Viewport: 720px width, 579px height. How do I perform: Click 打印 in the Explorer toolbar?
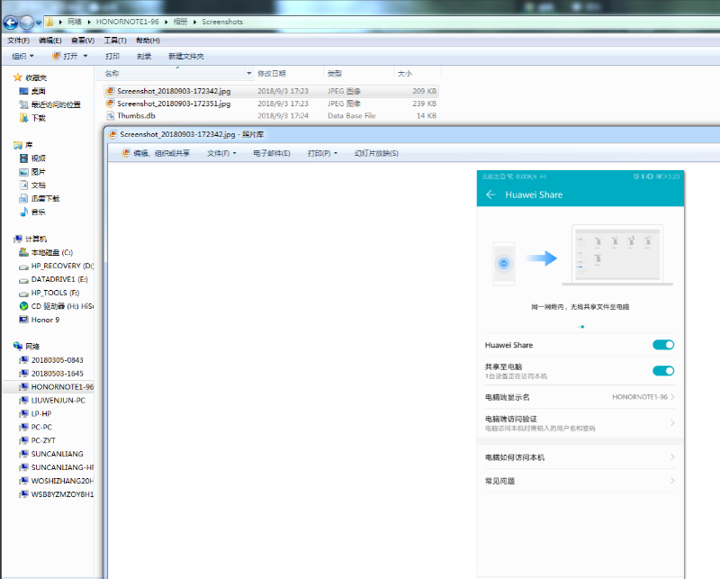click(x=112, y=56)
